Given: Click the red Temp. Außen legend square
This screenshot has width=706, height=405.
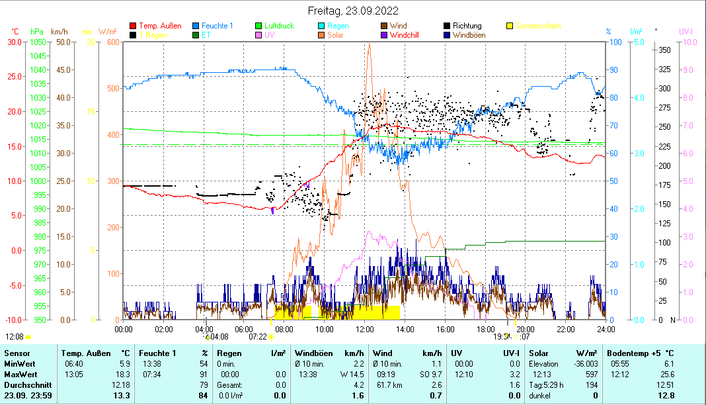Looking at the screenshot, I should 134,26.
